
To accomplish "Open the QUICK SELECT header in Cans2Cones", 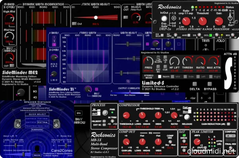I will [37, 114].
